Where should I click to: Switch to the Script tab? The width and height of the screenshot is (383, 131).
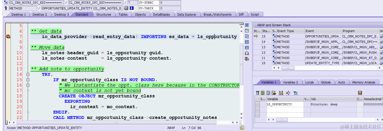pos(255,15)
